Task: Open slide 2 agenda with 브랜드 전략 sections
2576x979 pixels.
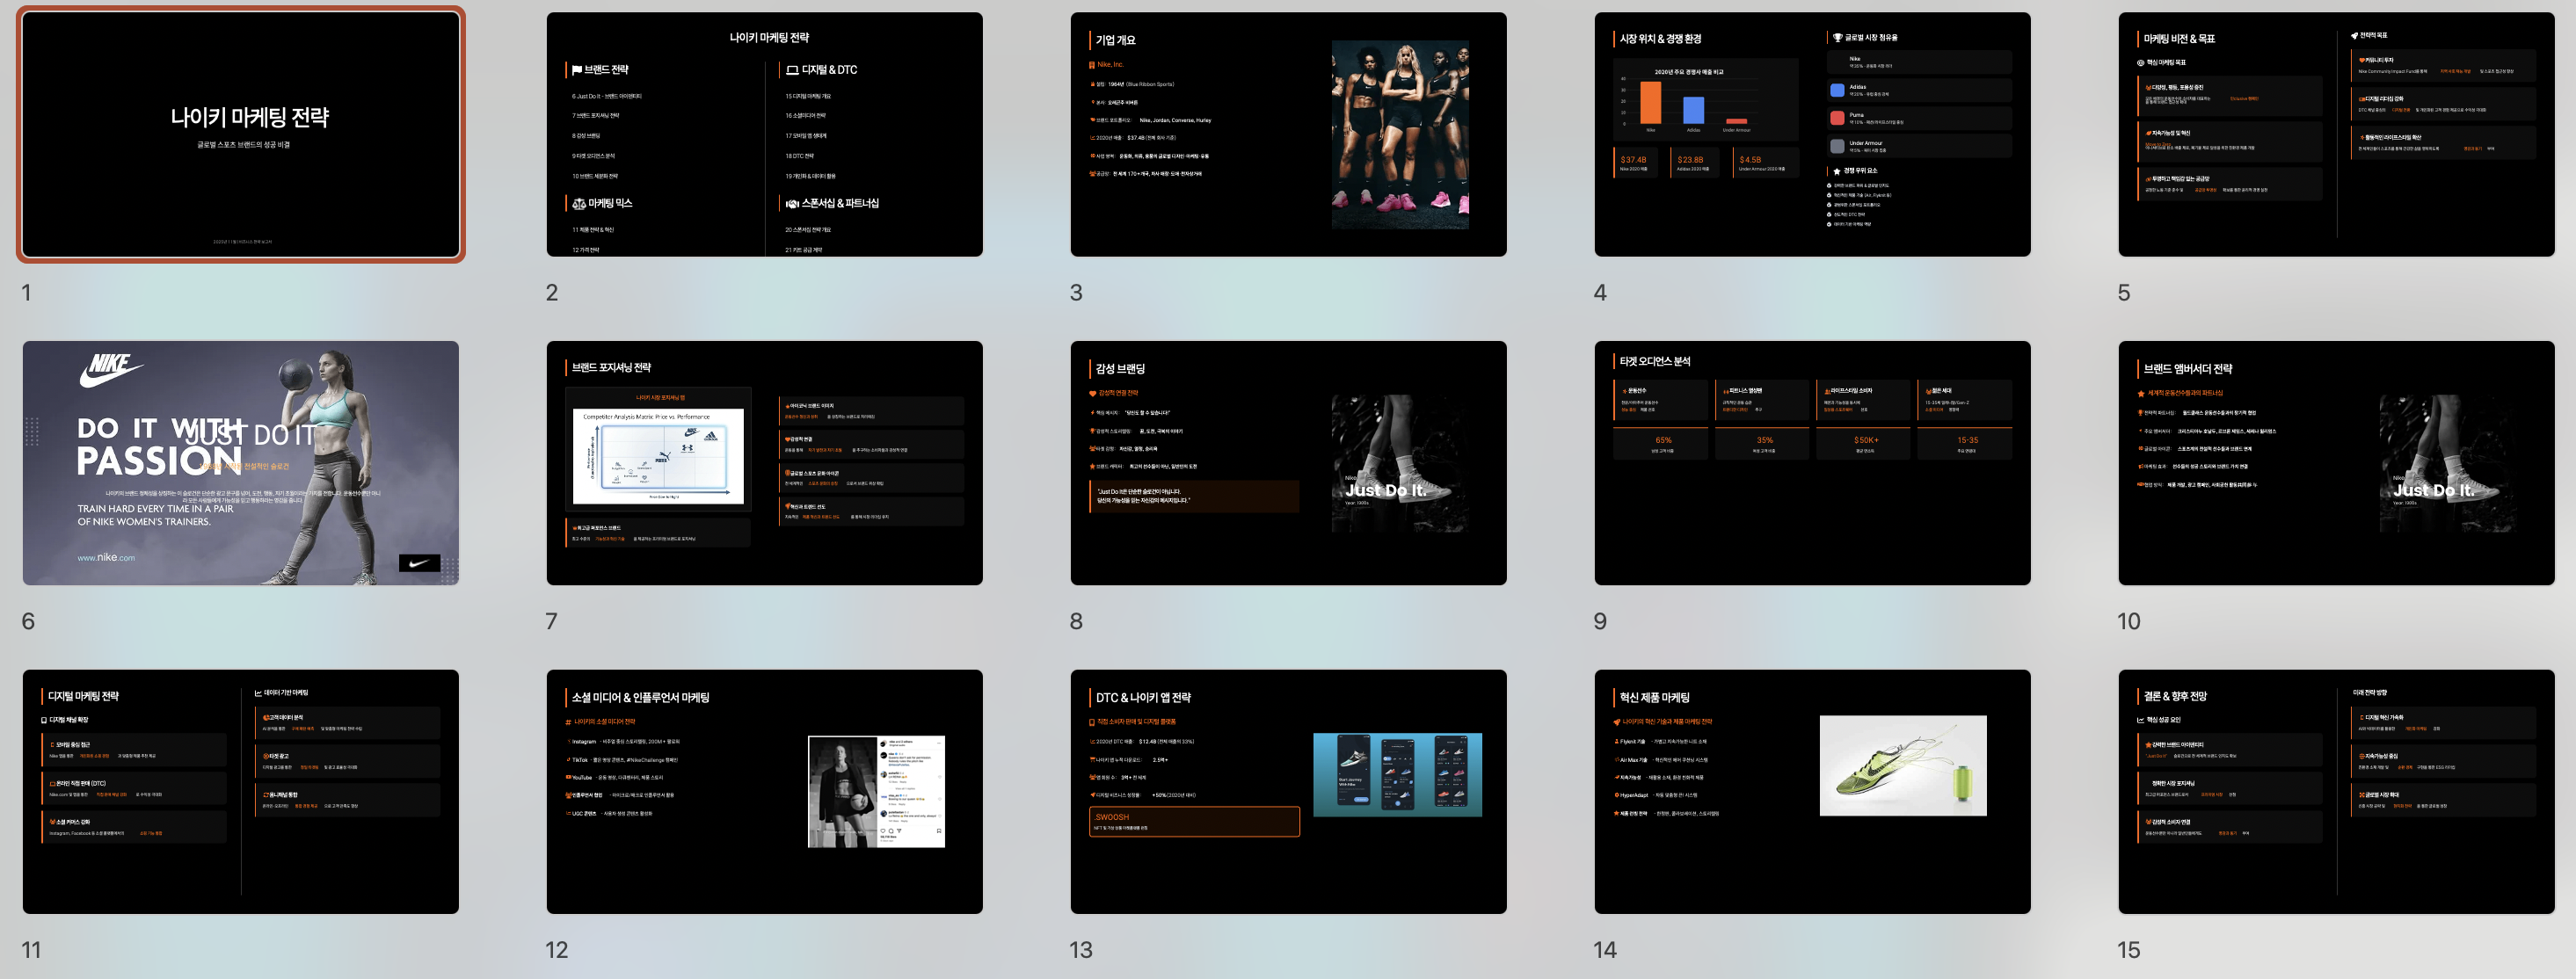Action: point(764,134)
